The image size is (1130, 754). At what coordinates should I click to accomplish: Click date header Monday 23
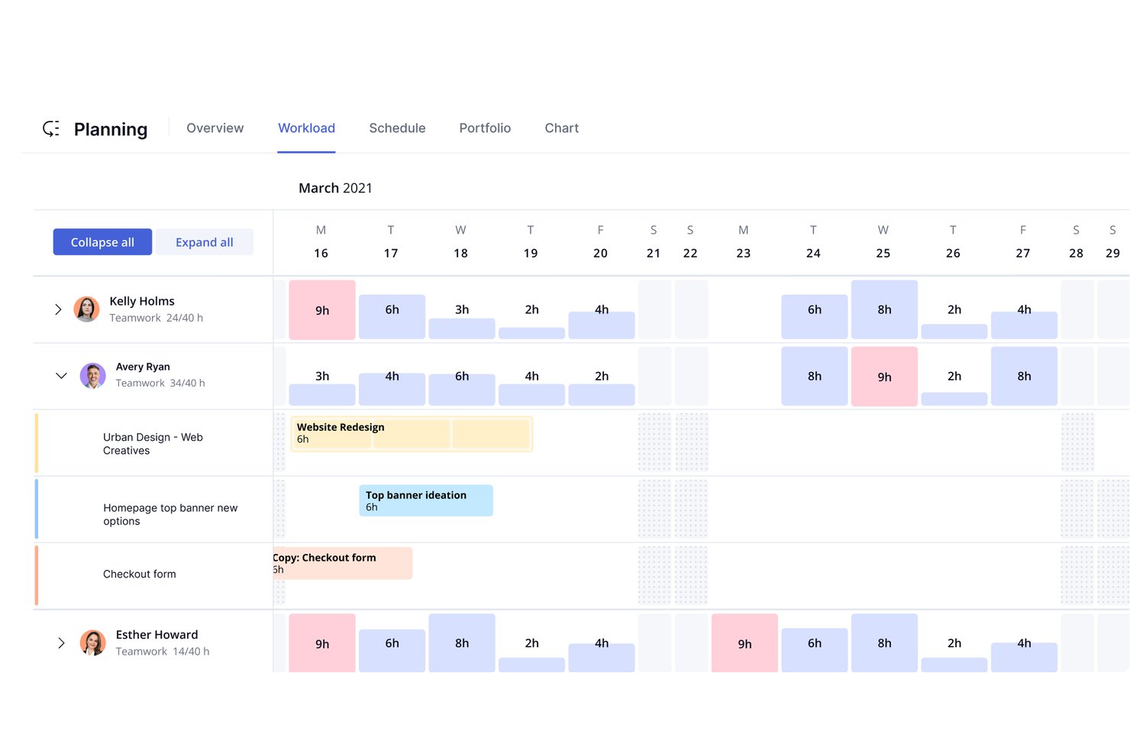[744, 241]
